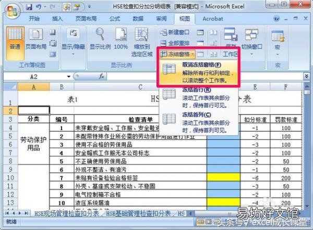Choose 取消冻结窗格(F) menu entry
313x230 pixels.
click(x=199, y=72)
